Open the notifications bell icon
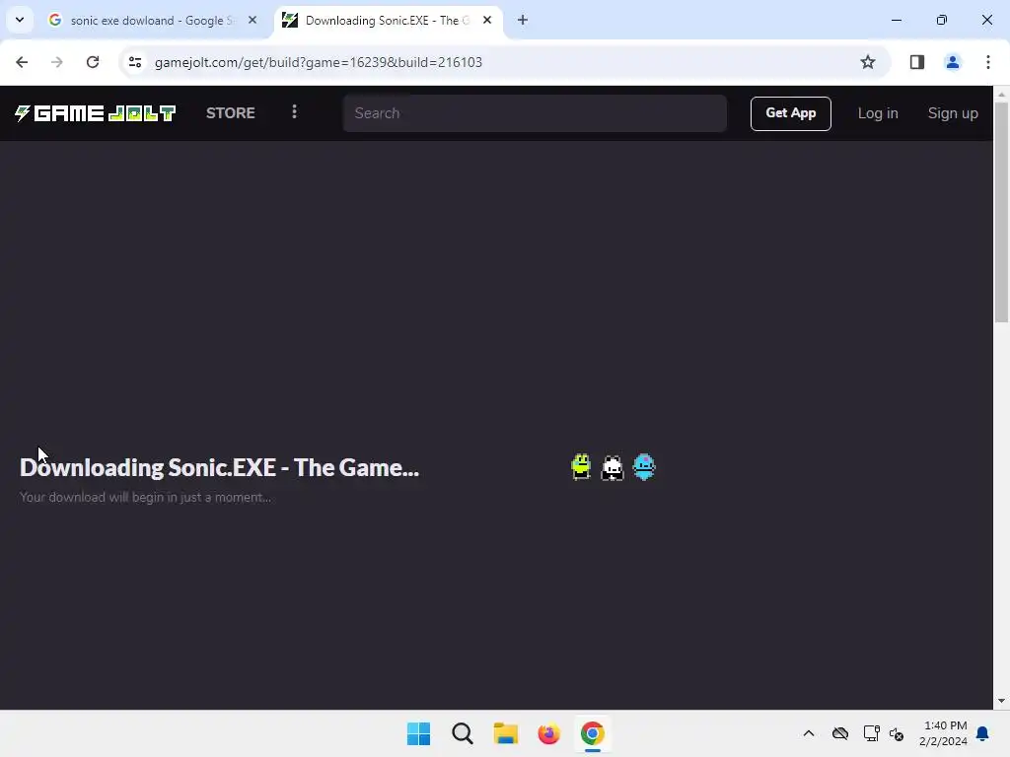The image size is (1010, 757). (982, 733)
